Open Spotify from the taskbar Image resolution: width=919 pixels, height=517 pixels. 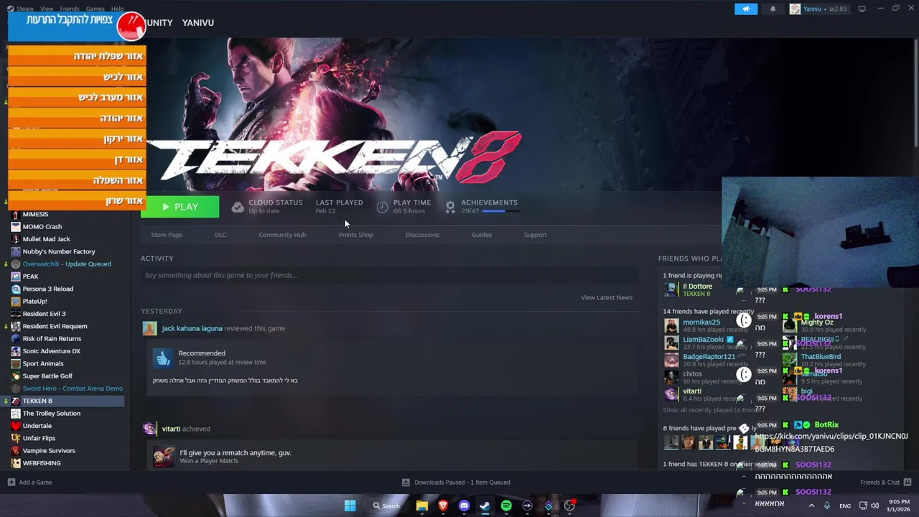point(506,506)
